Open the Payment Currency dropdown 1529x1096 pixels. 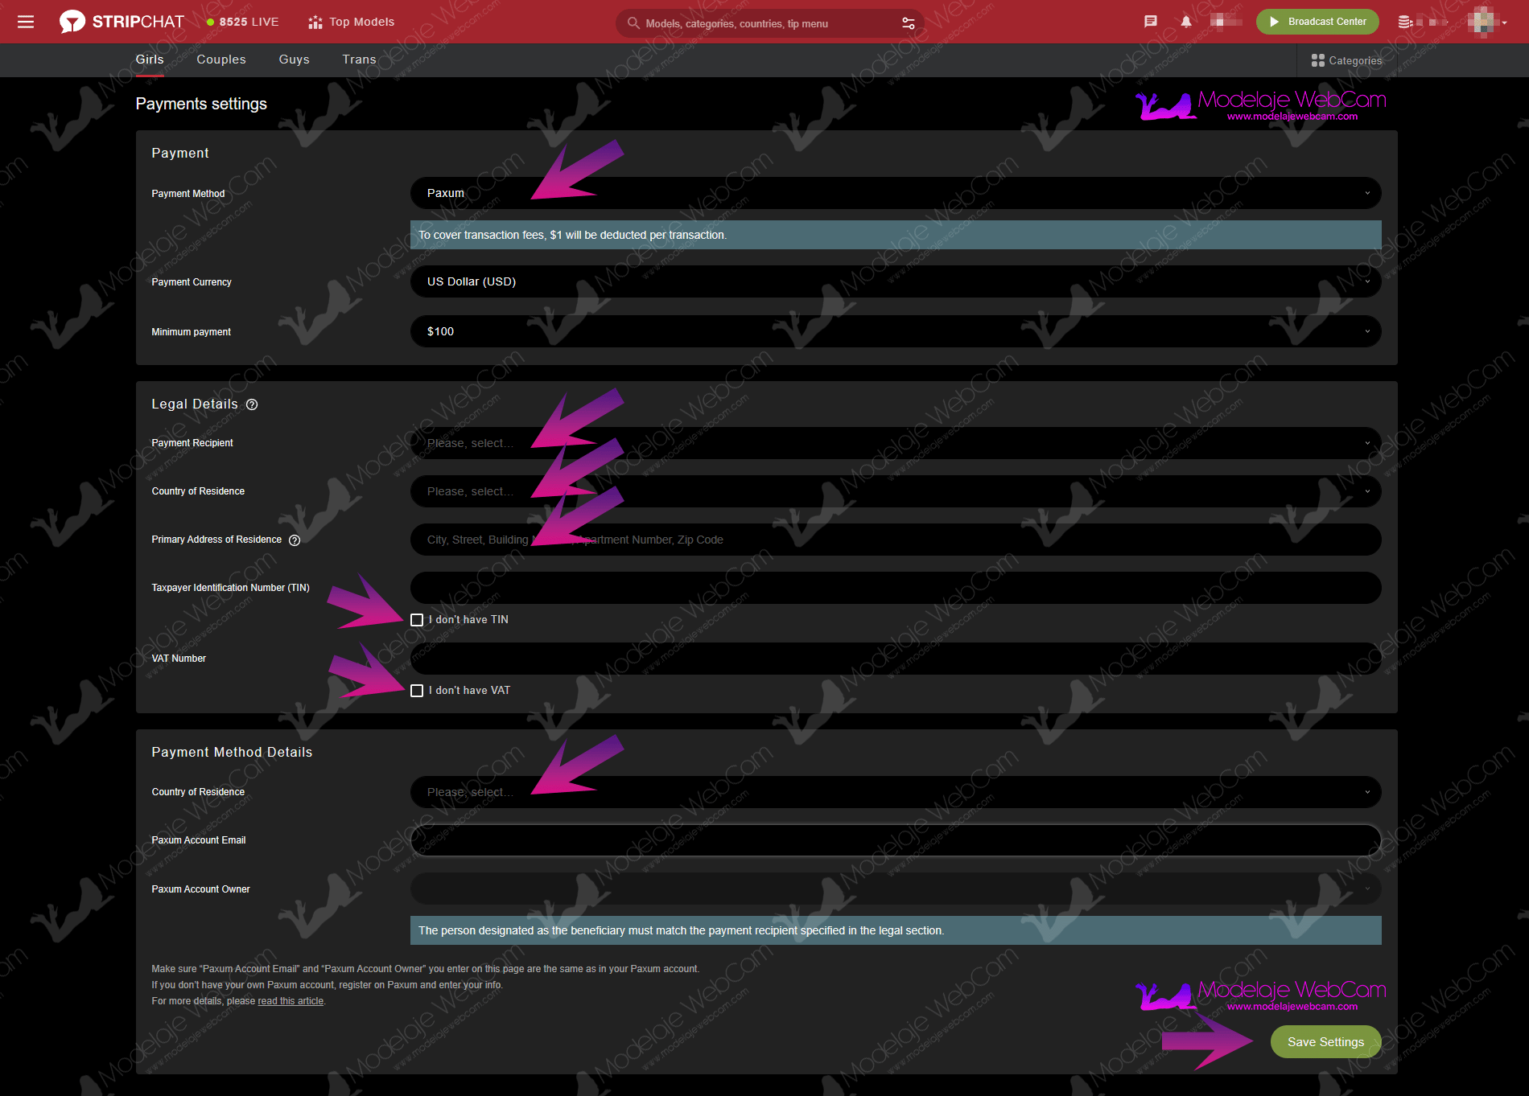(895, 281)
